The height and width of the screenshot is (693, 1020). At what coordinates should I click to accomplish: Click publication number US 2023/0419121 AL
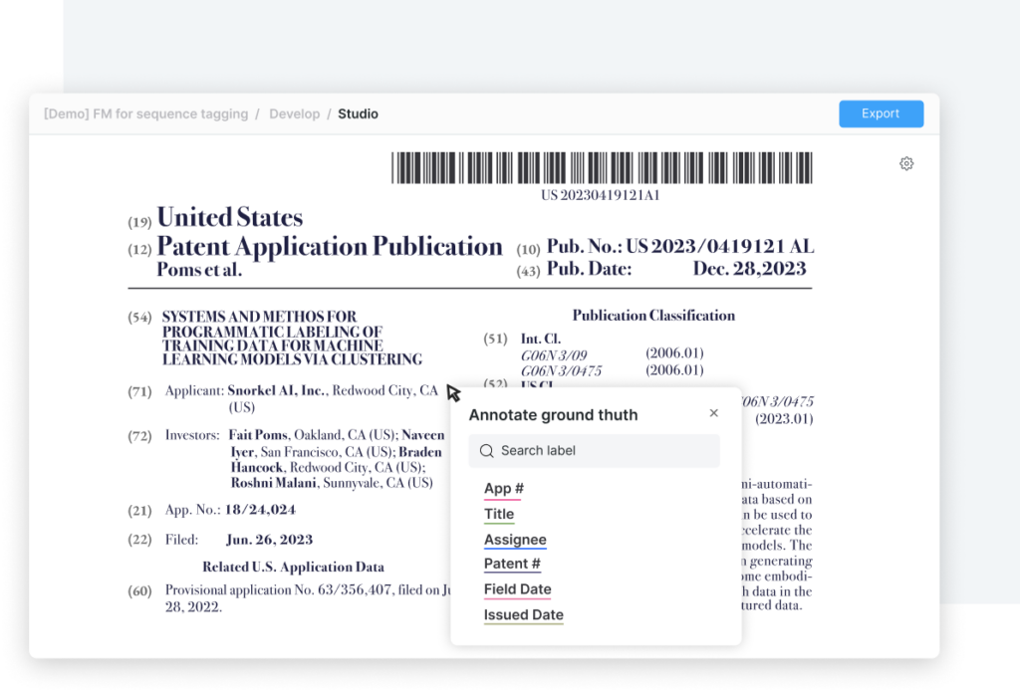[x=719, y=246]
